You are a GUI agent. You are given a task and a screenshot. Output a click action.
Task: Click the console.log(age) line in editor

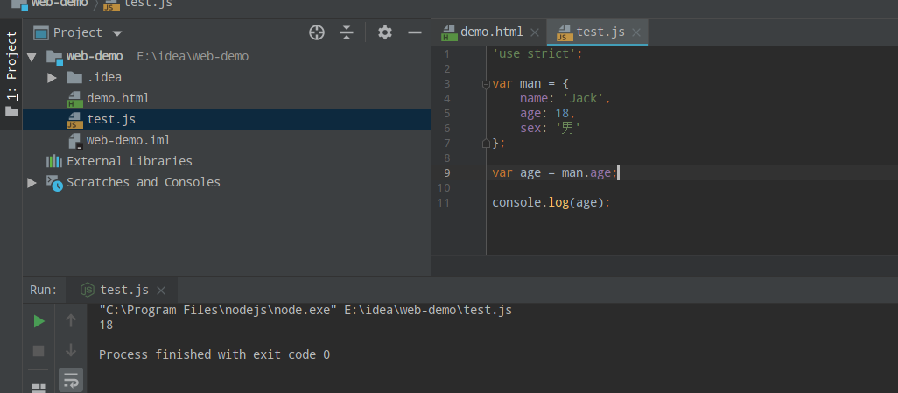[x=551, y=203]
